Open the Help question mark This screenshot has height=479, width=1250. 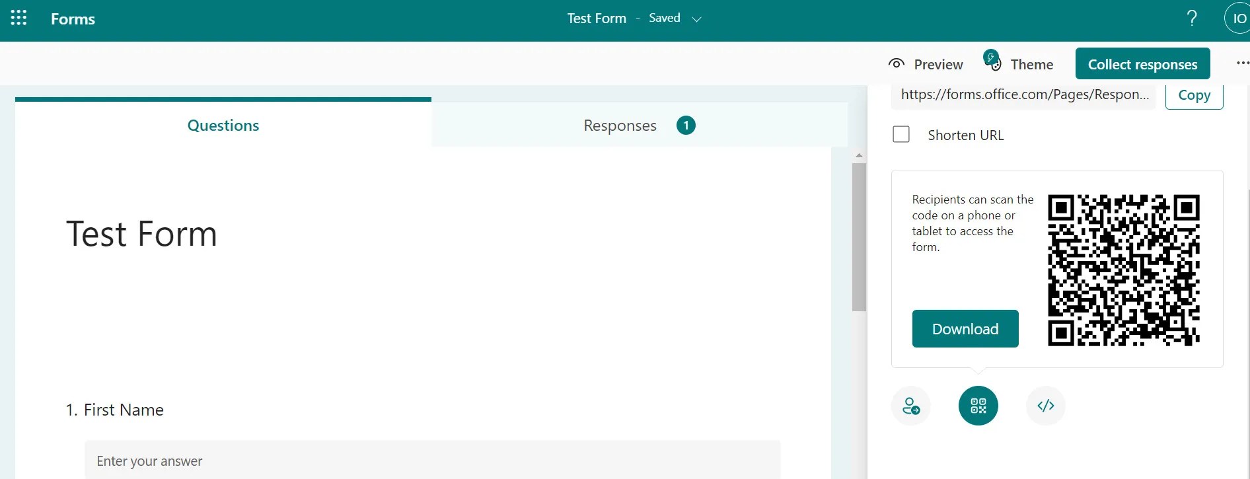(1192, 18)
